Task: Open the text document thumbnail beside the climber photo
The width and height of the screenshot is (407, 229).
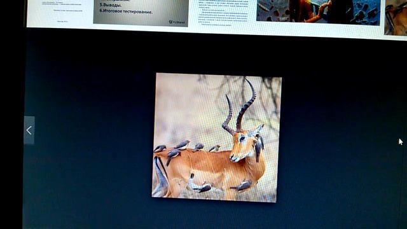Action: click(x=223, y=13)
